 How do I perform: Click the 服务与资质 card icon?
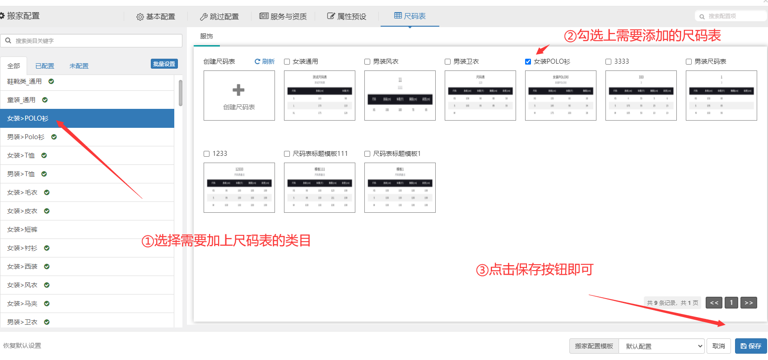(x=264, y=16)
